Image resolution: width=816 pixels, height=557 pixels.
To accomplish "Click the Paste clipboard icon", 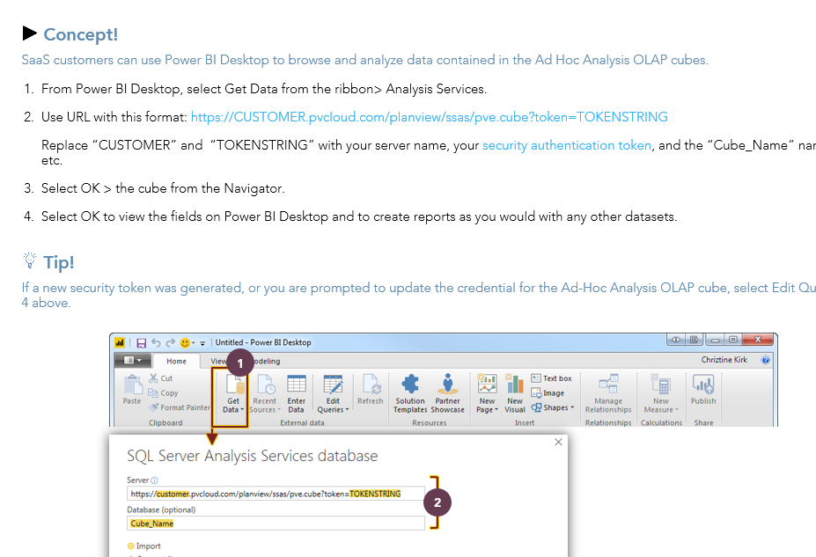I will pos(132,385).
